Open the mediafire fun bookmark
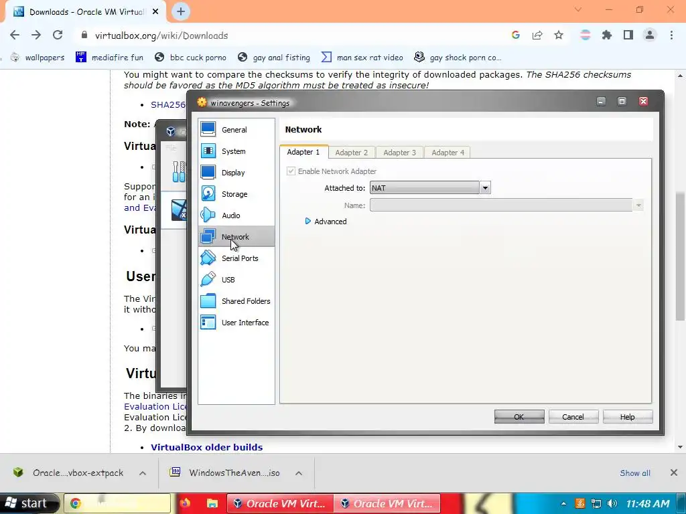This screenshot has height=514, width=686. click(109, 58)
